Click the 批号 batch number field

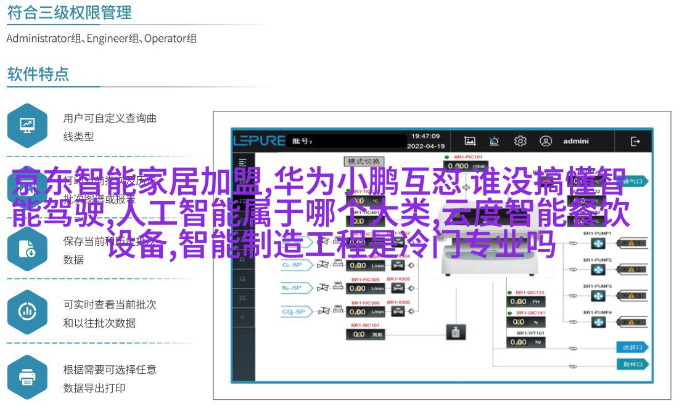pos(347,141)
